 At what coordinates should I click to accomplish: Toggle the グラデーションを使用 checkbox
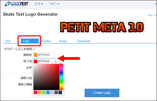[x=34, y=49]
